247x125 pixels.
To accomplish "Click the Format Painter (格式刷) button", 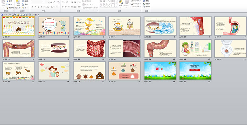I will pyautogui.click(x=10, y=8).
